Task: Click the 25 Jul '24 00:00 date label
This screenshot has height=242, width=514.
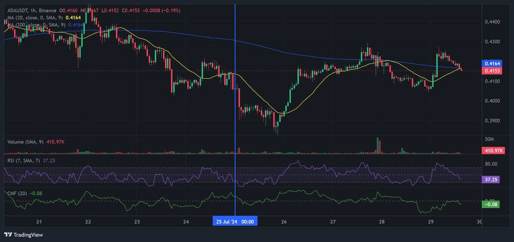Action: click(x=235, y=221)
